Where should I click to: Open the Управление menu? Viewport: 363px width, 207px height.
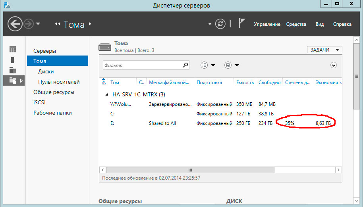coord(267,24)
